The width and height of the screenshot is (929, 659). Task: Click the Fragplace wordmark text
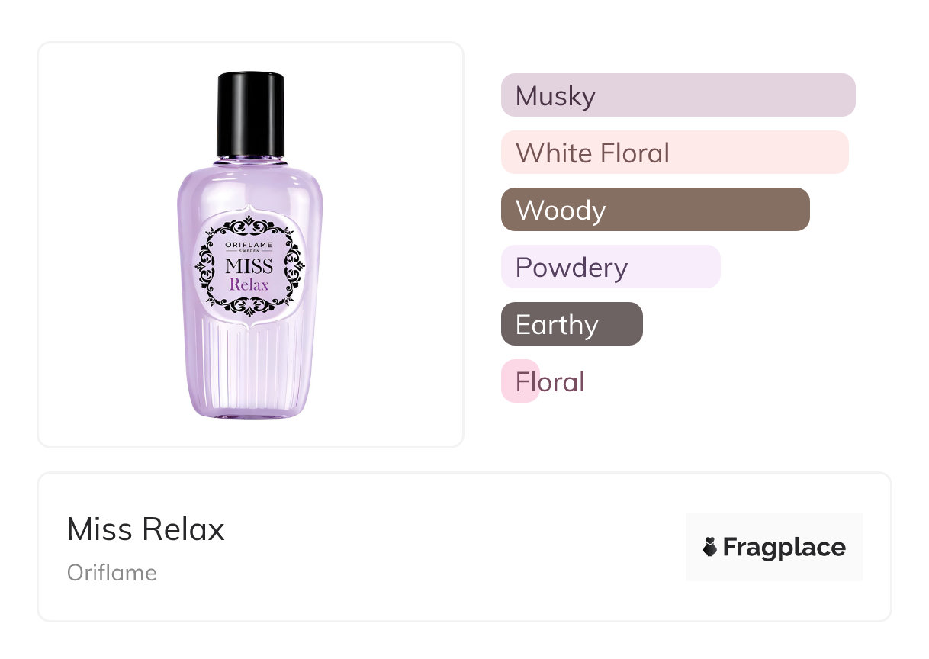coord(784,547)
